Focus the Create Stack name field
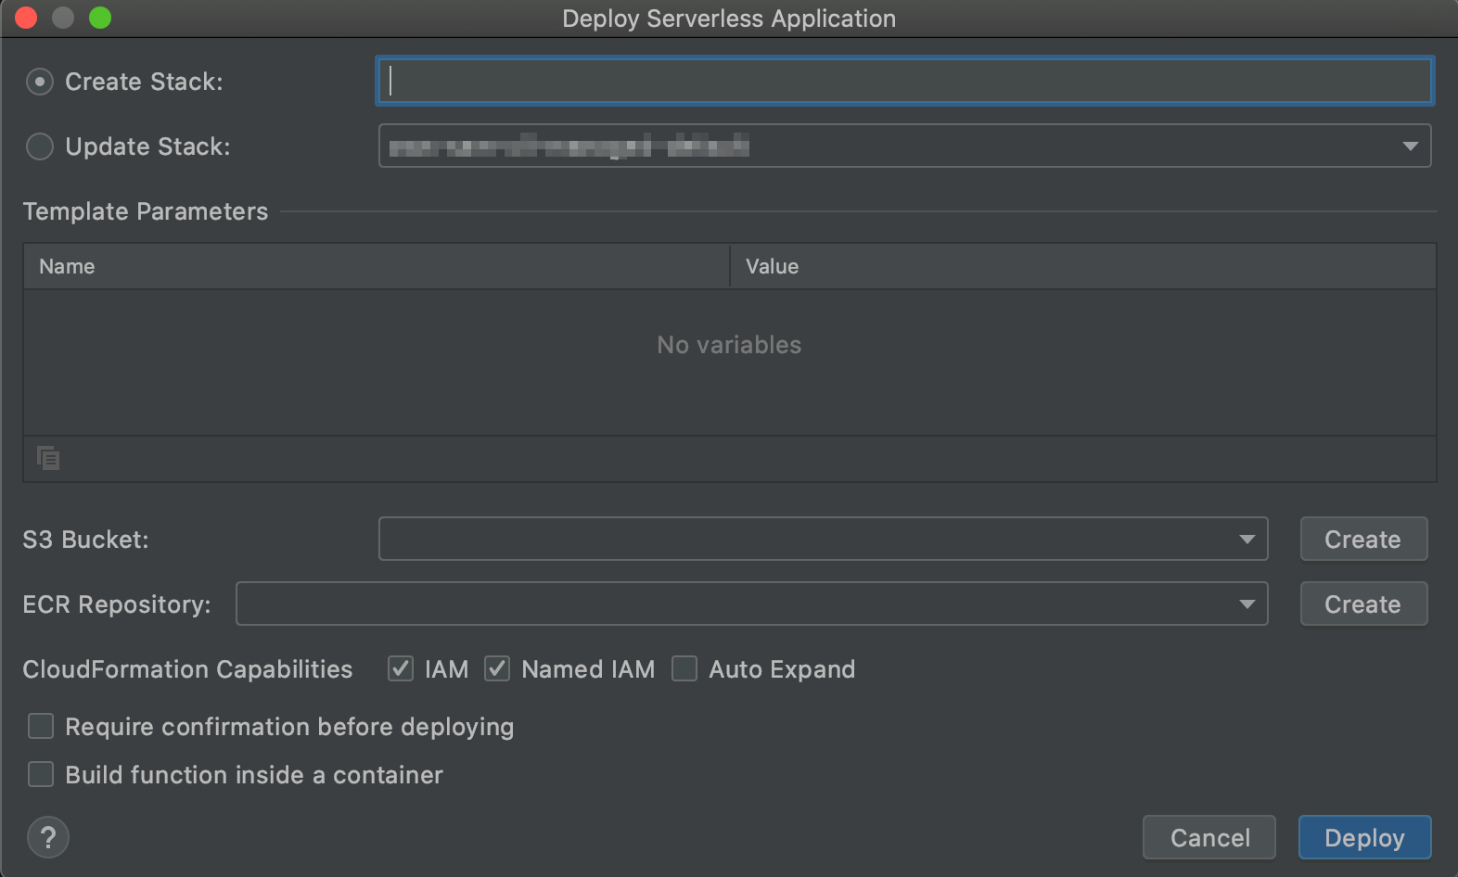 tap(904, 82)
